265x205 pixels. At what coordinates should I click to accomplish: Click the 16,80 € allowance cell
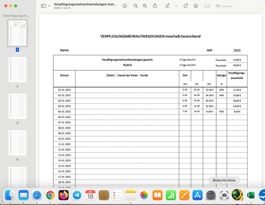(237, 95)
